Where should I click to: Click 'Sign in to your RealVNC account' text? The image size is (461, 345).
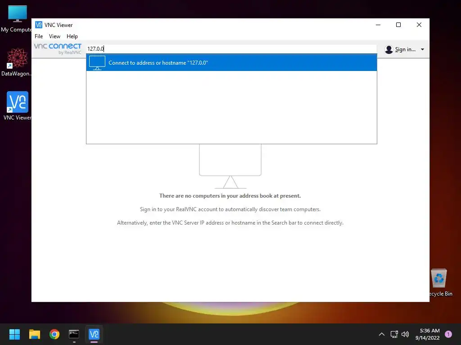point(230,209)
